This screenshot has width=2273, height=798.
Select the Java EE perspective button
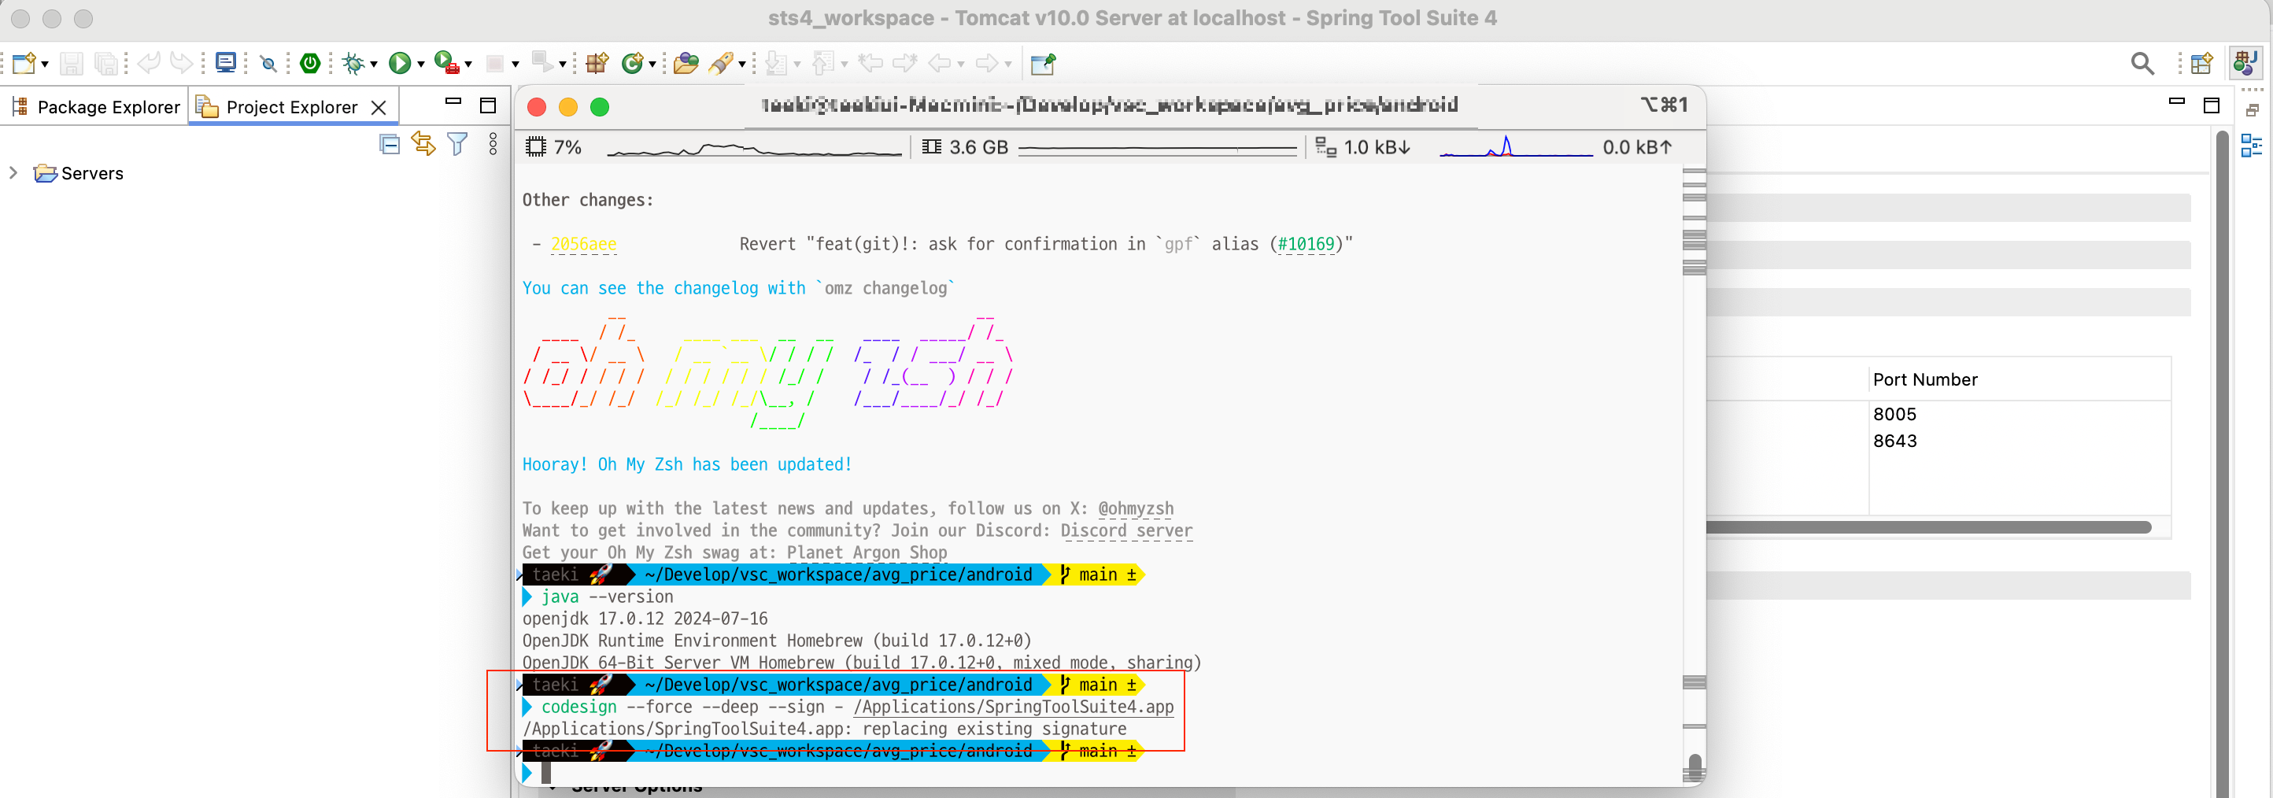(2245, 63)
